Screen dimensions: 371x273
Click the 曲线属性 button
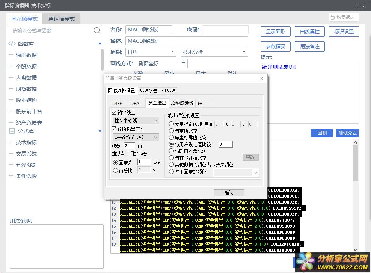click(x=310, y=31)
